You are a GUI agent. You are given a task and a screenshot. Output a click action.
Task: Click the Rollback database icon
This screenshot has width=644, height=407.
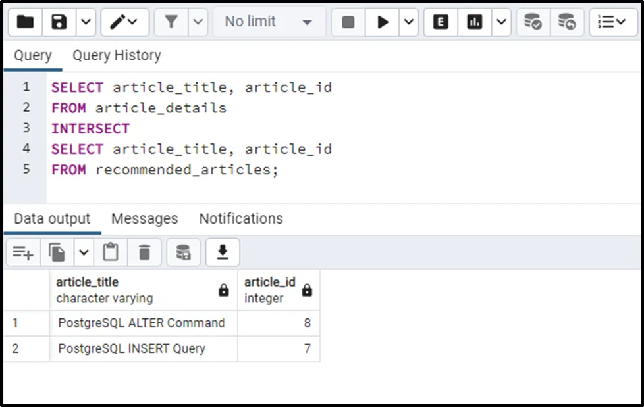[566, 22]
